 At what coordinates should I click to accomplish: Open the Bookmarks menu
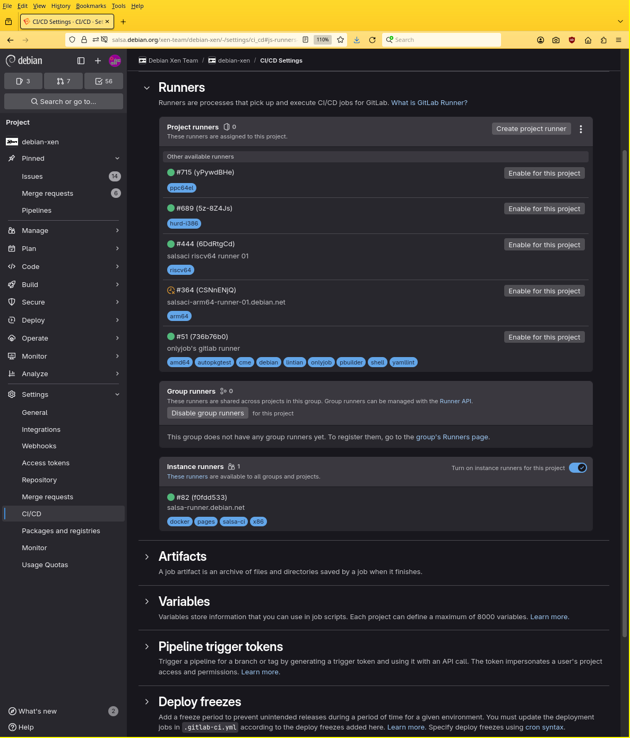(91, 6)
